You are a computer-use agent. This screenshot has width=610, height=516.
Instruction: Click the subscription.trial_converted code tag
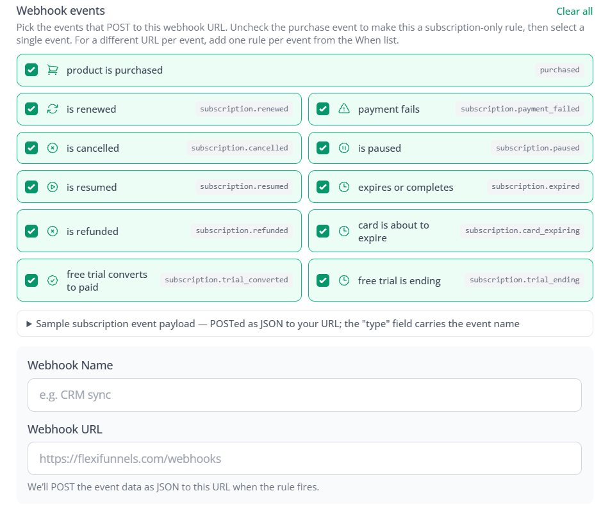[226, 280]
